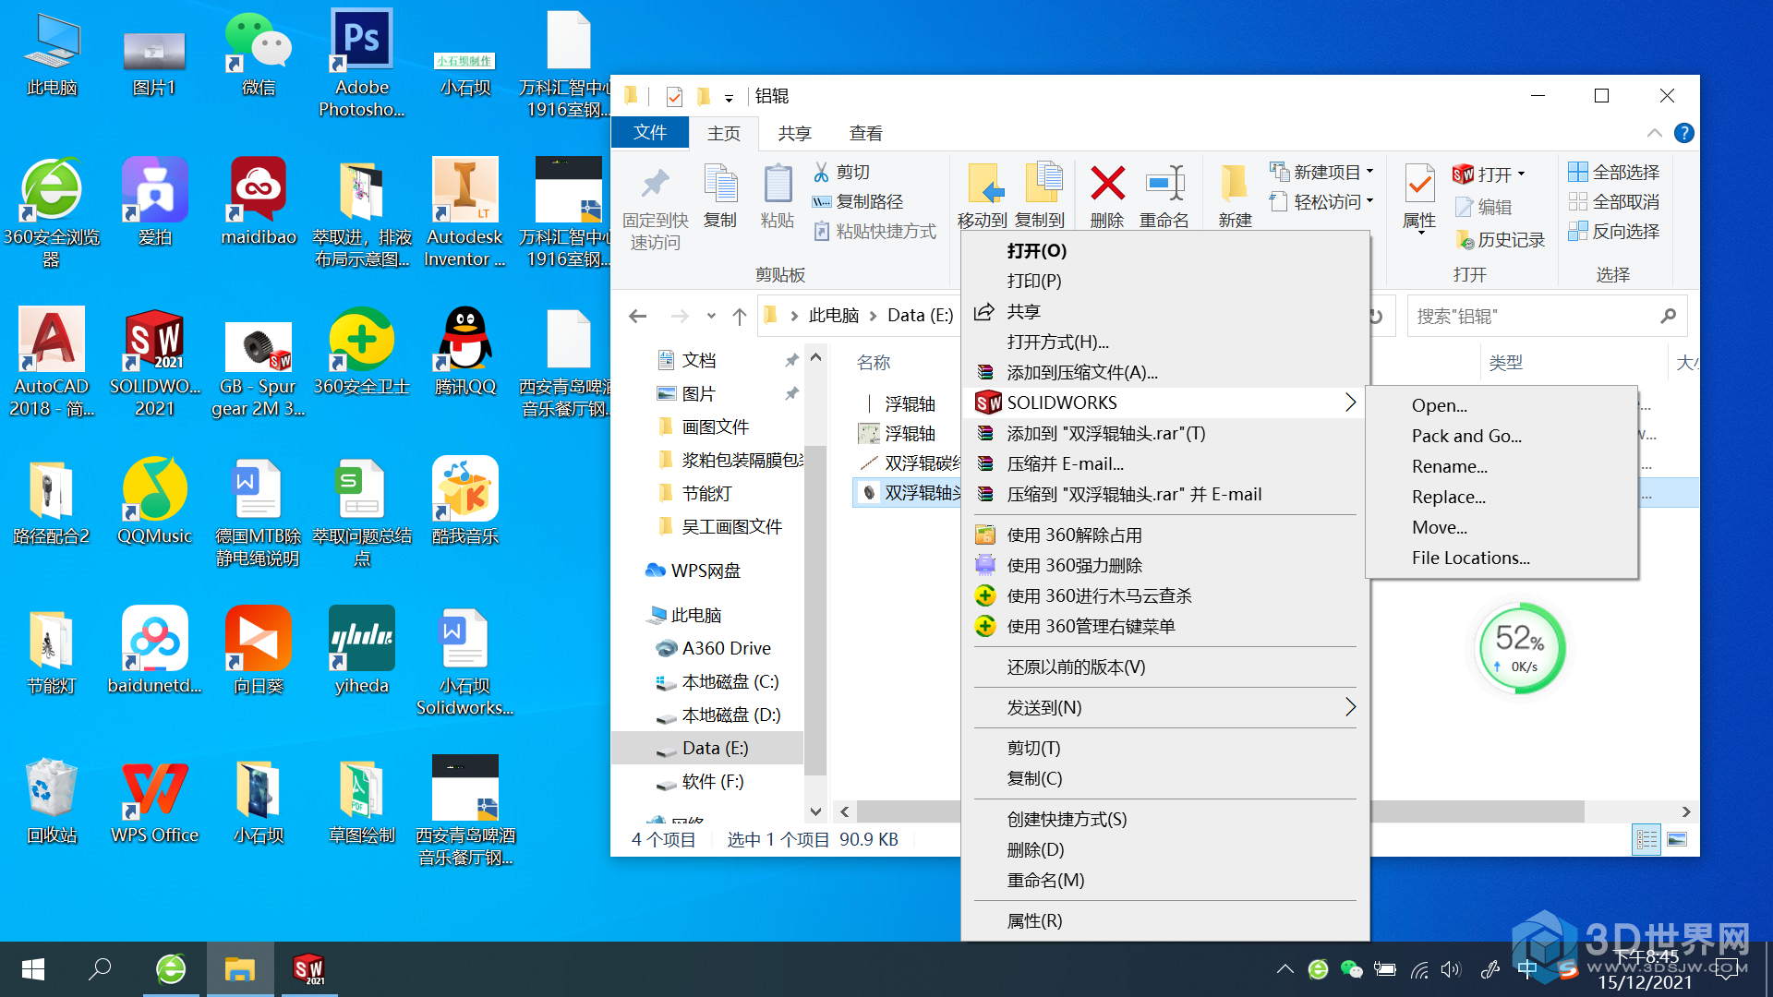Choose Rename in SolidWorks submenu
1773x997 pixels.
coord(1450,466)
